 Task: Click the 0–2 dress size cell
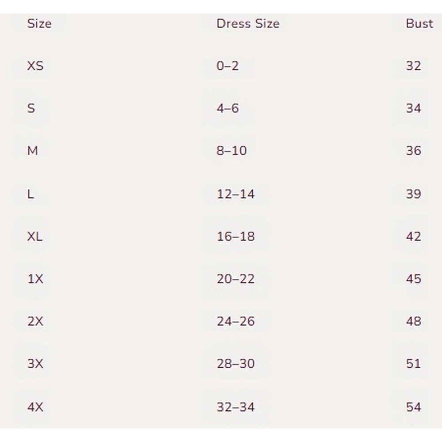[228, 66]
